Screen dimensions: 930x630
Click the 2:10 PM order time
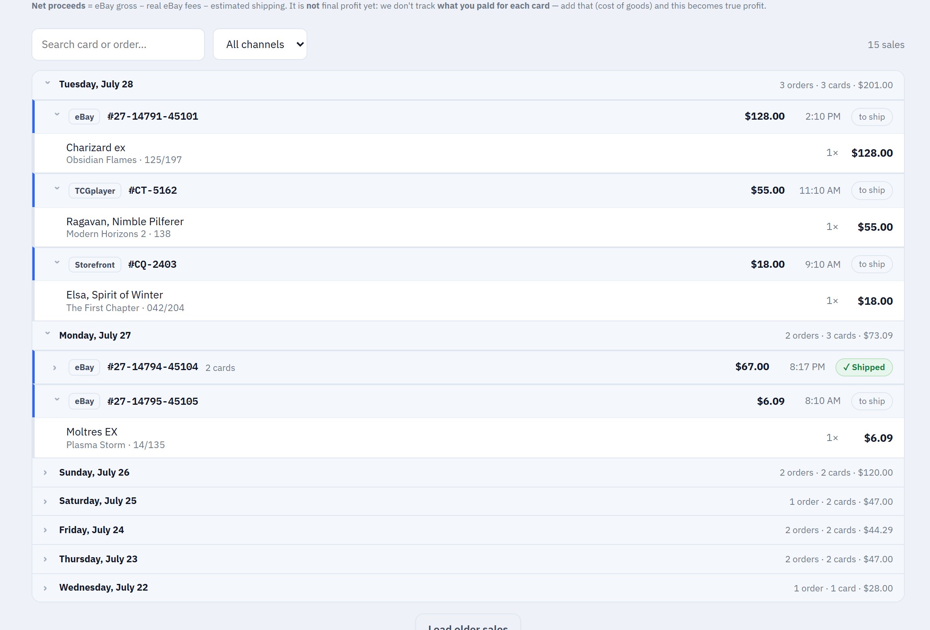(x=823, y=117)
